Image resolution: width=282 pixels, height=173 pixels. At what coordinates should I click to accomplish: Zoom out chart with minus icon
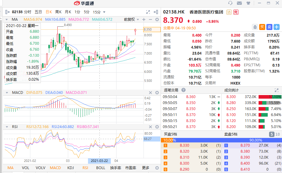(x=150, y=19)
